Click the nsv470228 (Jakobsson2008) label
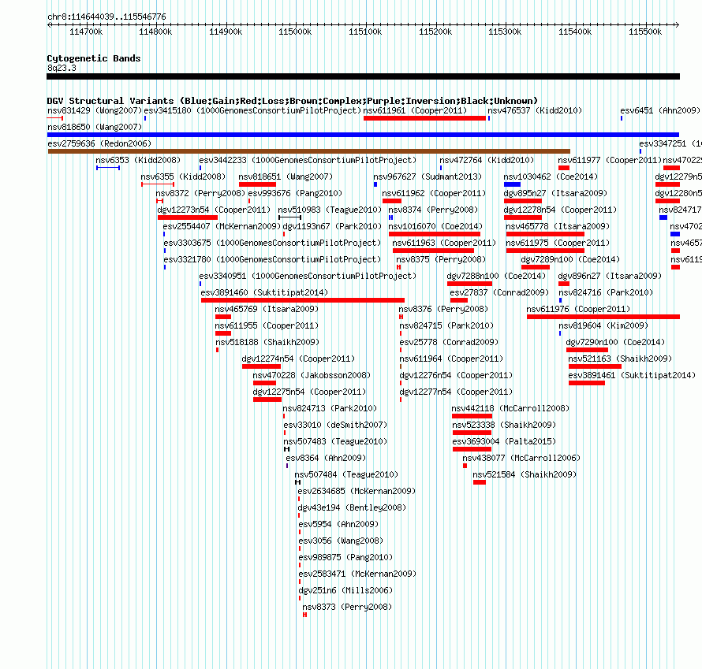This screenshot has height=669, width=702. [x=312, y=375]
